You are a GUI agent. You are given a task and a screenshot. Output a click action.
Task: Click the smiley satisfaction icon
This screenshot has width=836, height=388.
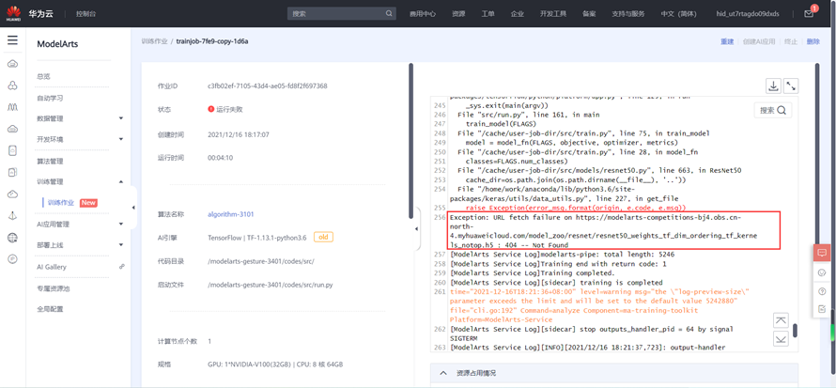(x=822, y=272)
